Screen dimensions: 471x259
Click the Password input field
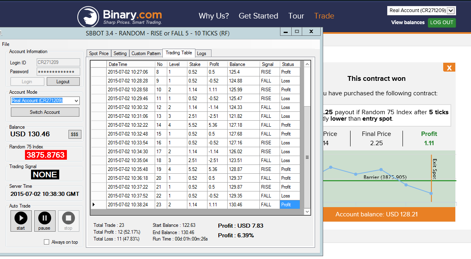pyautogui.click(x=58, y=72)
